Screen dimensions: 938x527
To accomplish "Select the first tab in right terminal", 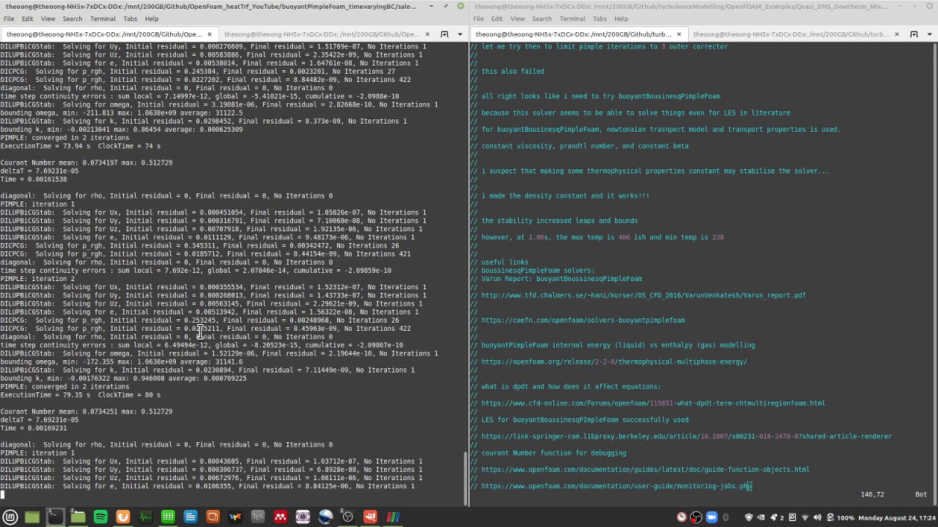I will click(577, 34).
